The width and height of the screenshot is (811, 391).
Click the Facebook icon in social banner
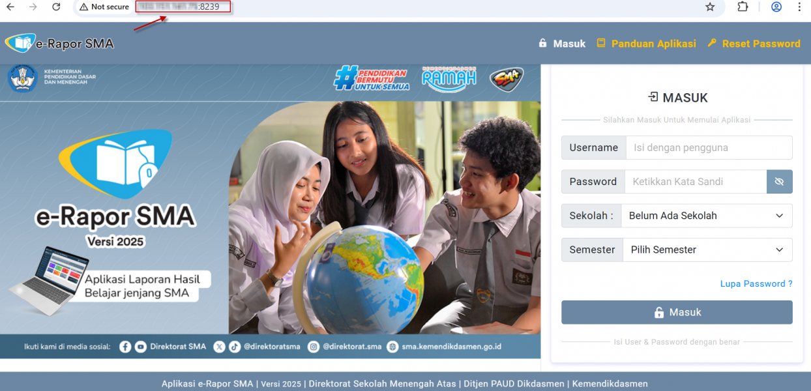point(125,347)
